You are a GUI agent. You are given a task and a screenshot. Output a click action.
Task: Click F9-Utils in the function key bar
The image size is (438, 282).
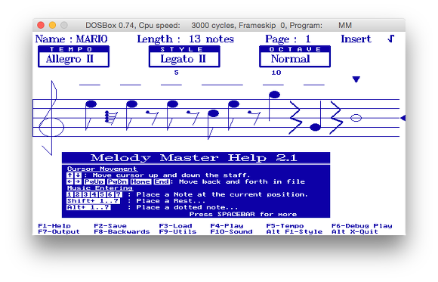coord(178,231)
